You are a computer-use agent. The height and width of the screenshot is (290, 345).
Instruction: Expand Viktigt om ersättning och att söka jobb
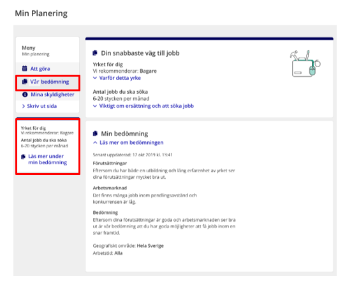(143, 106)
